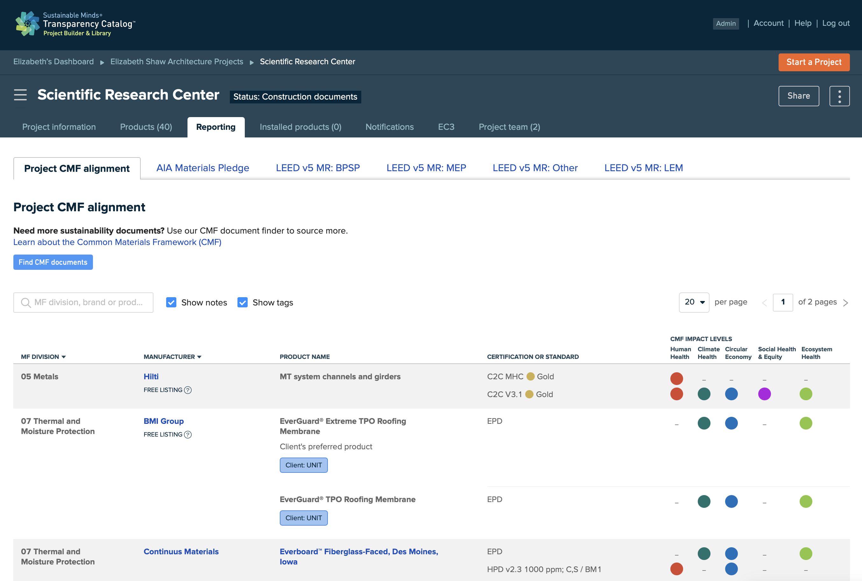
Task: Open the Continuus Materials manufacturer link
Action: pyautogui.click(x=181, y=552)
